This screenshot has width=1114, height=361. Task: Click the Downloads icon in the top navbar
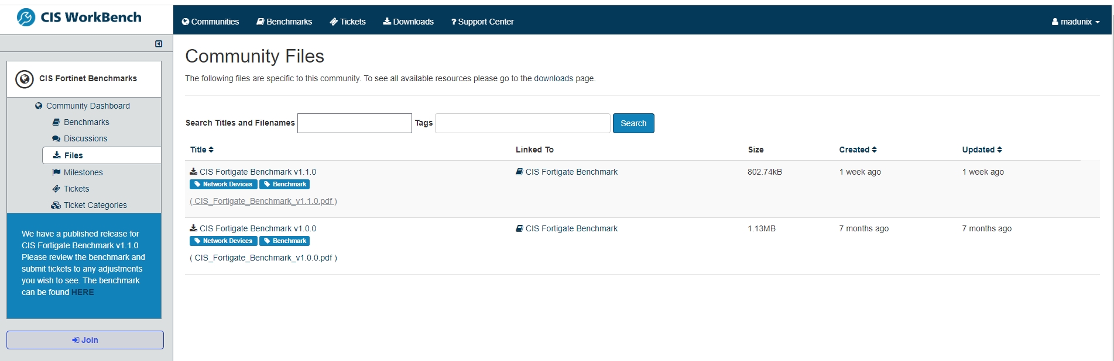(386, 22)
